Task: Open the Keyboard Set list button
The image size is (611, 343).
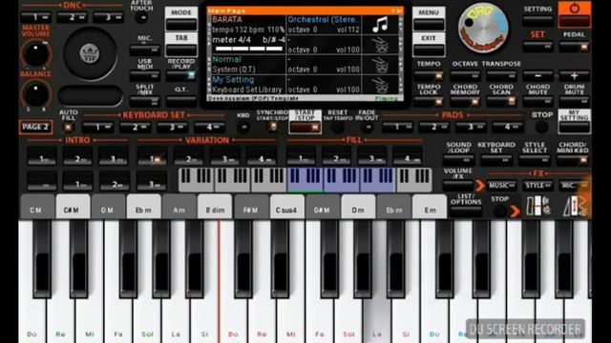Action: (x=496, y=160)
